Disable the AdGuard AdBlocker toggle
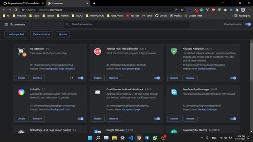 (233, 78)
